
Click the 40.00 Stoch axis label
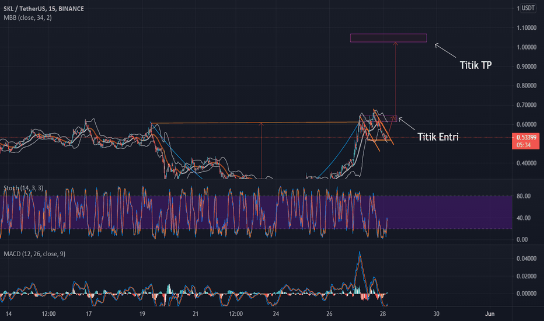click(524, 218)
